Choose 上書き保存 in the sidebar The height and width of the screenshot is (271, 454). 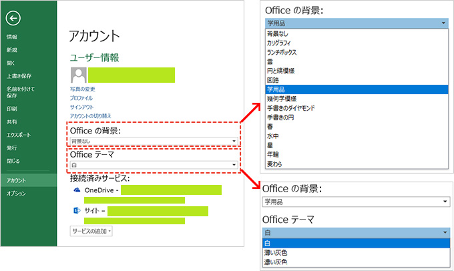(19, 76)
